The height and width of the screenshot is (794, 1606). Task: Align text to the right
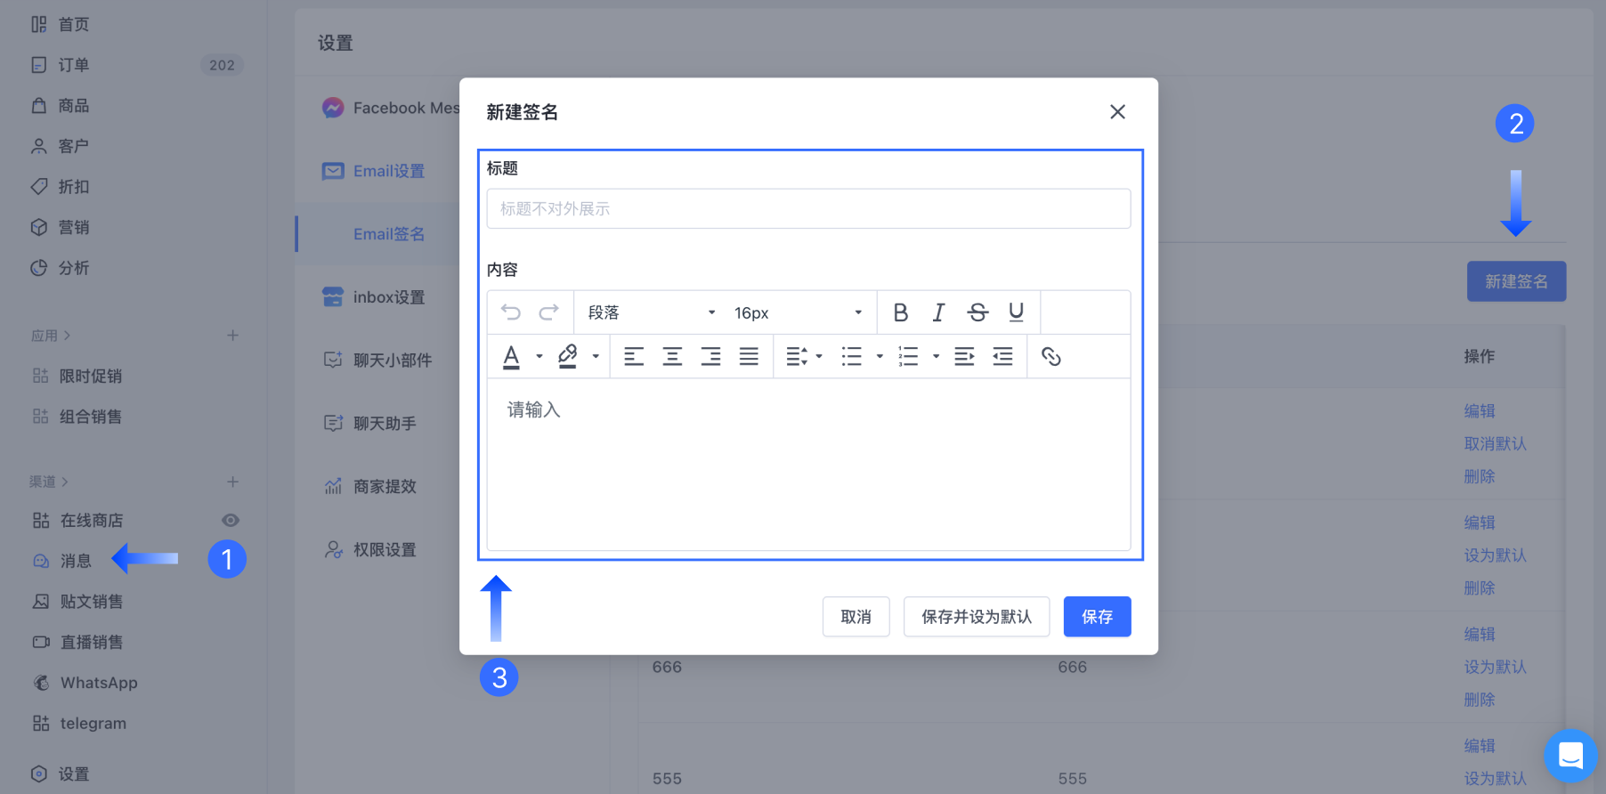click(x=710, y=357)
